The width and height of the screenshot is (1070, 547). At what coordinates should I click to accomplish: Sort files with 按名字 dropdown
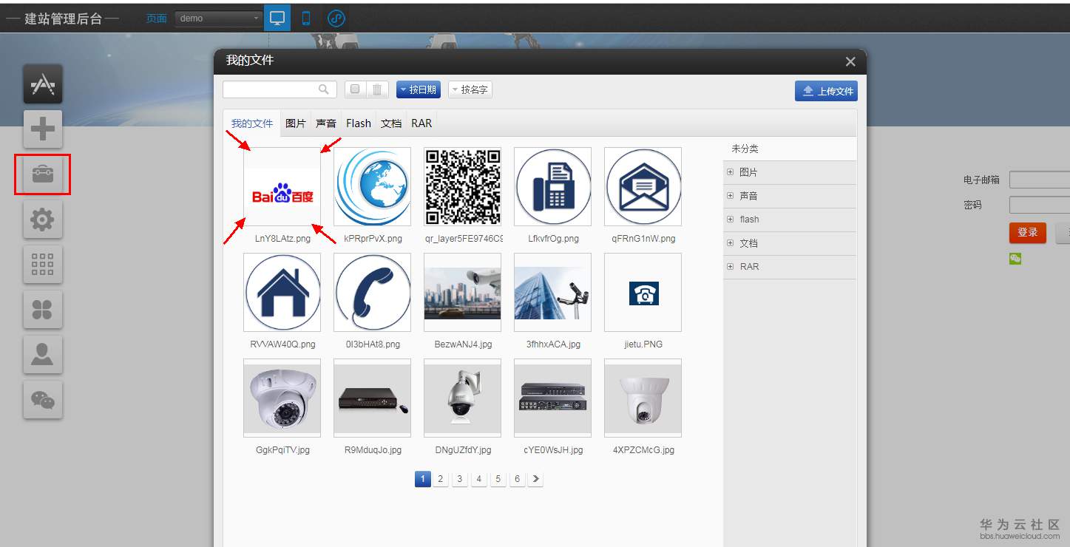pyautogui.click(x=470, y=89)
